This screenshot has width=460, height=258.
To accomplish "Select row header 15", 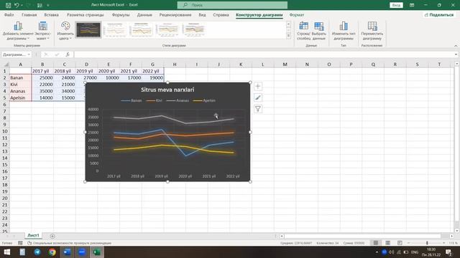I will [x=5, y=165].
